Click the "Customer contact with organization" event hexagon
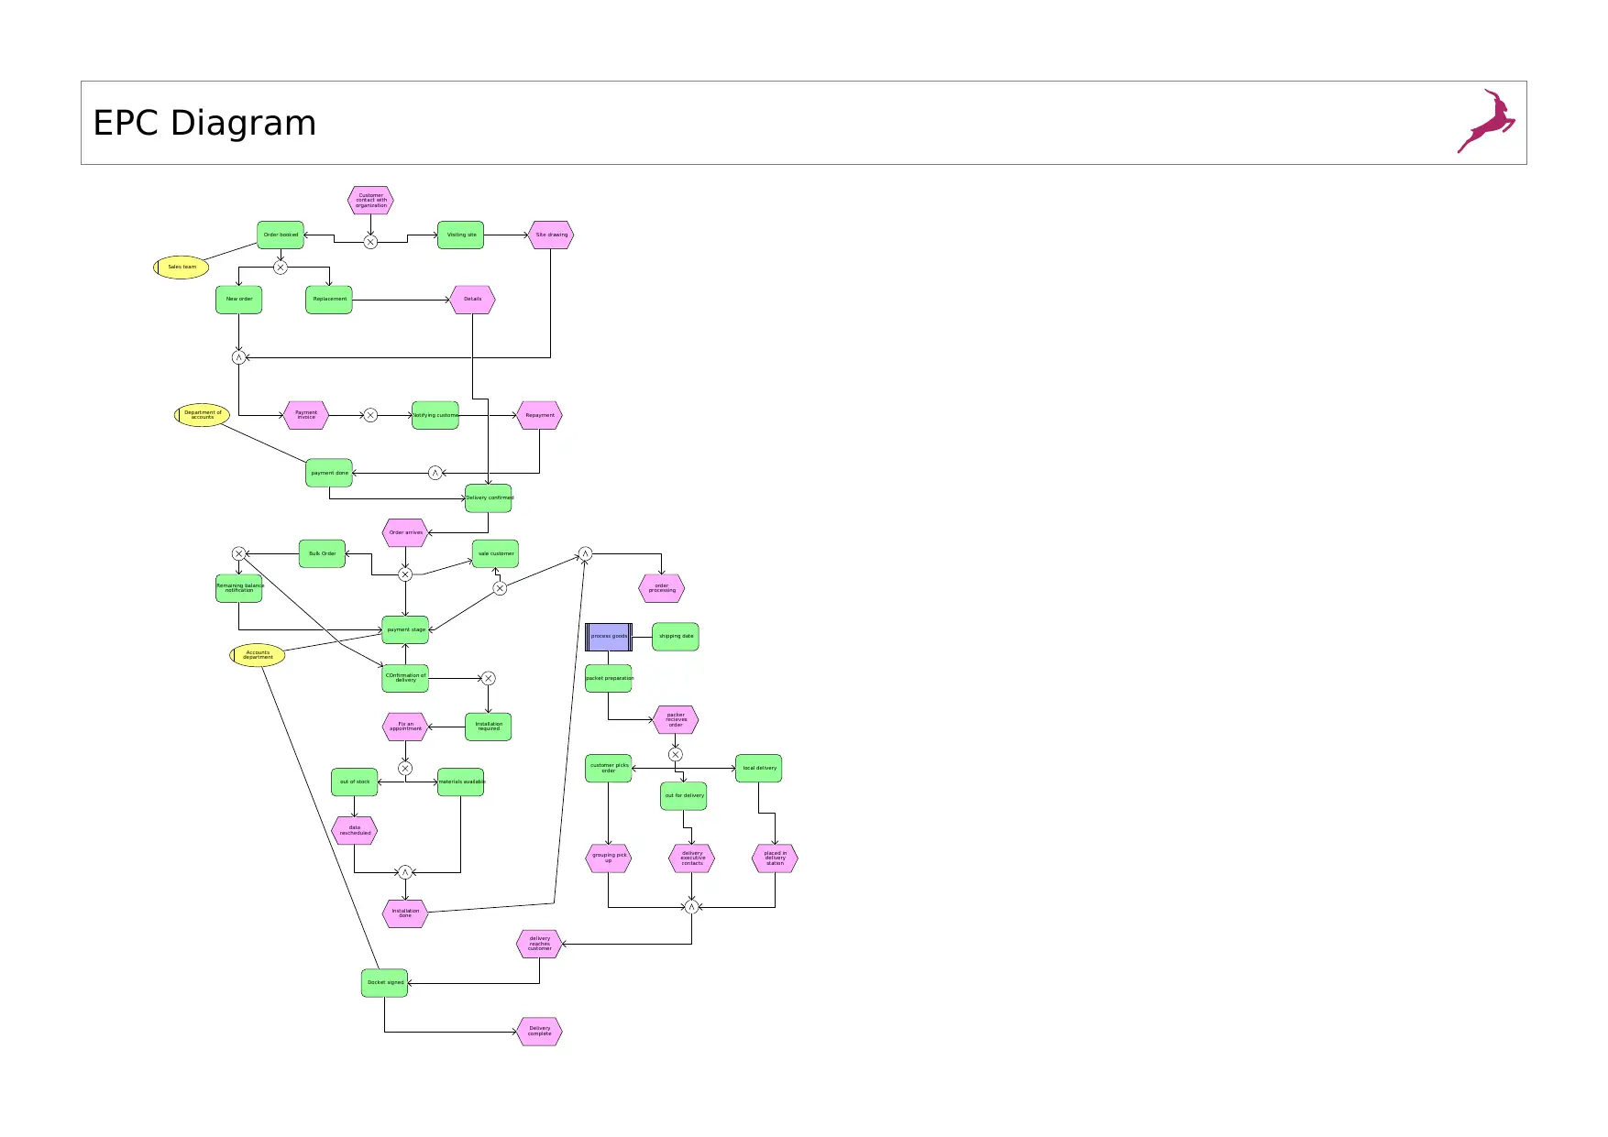The width and height of the screenshot is (1608, 1137). pos(370,201)
